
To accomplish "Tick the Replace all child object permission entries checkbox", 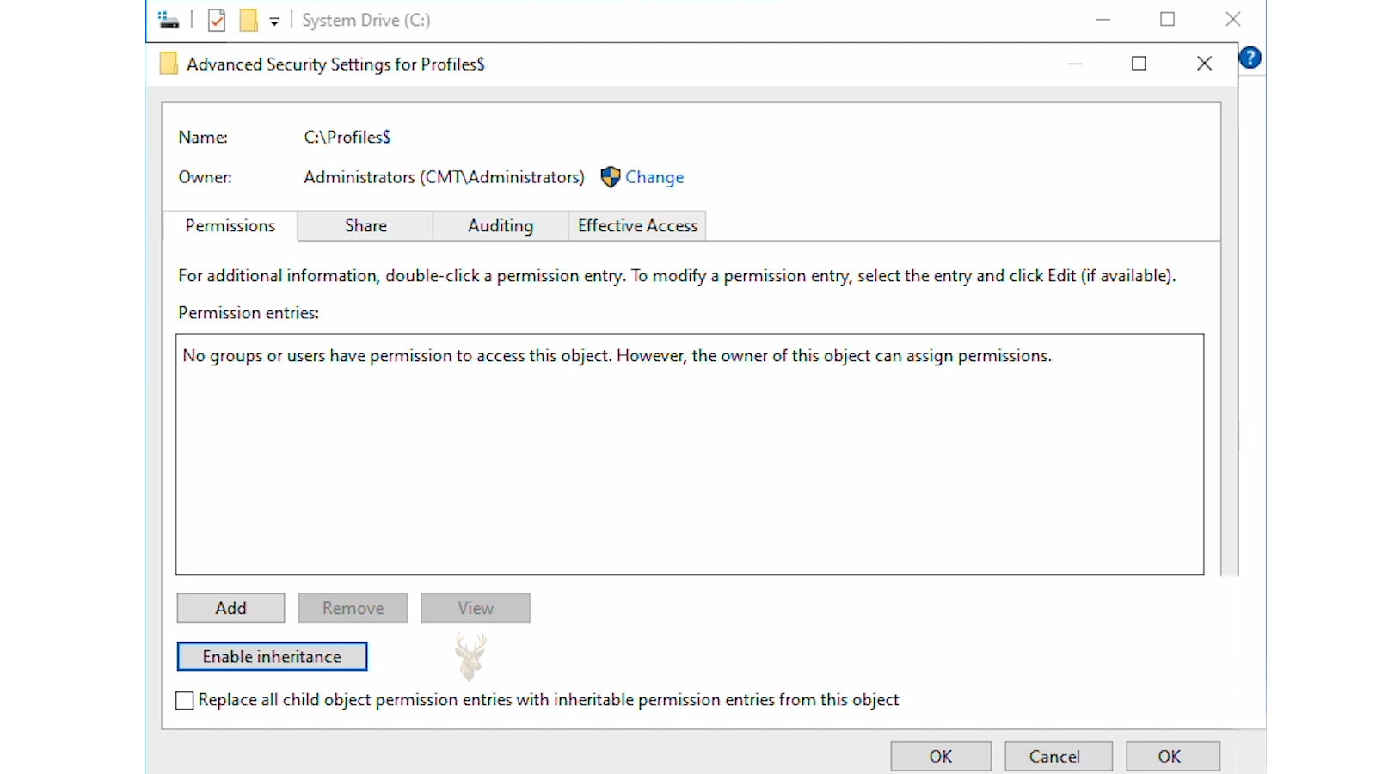I will click(x=185, y=701).
